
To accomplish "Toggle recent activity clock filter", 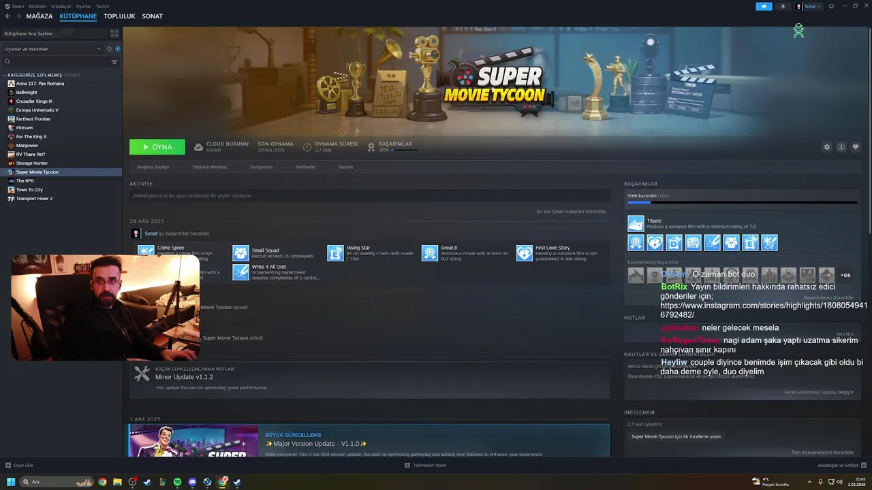I will [x=109, y=49].
